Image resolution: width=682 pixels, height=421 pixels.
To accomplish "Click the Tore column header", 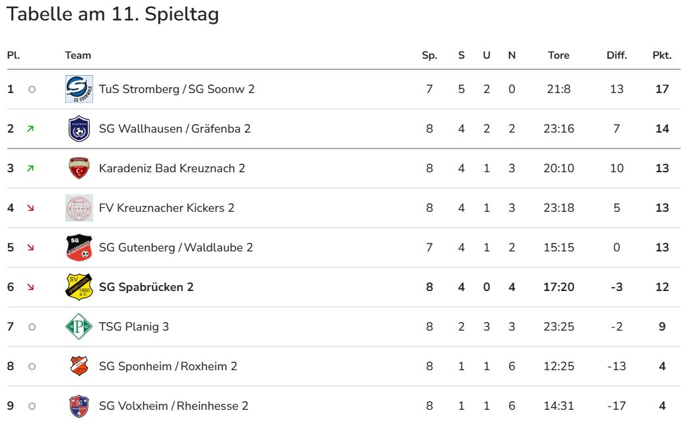I will click(x=559, y=55).
